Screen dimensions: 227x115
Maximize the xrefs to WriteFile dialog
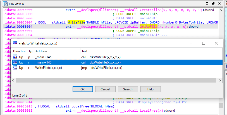[x=204, y=43]
